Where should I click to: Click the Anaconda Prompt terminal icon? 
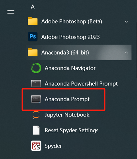36,99
